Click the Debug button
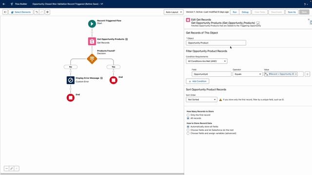Viewport: 312px width, 175px height. [x=245, y=12]
